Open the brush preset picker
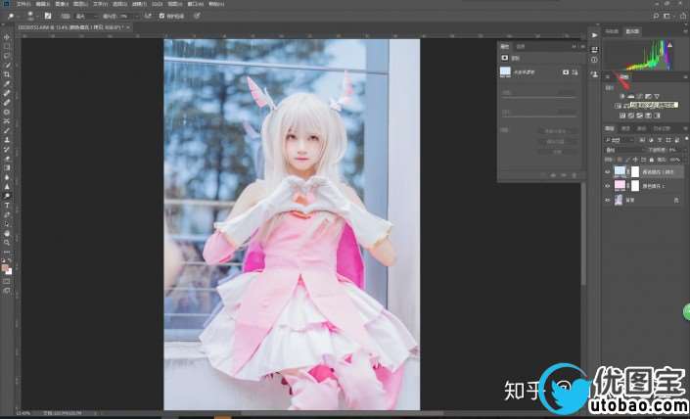The width and height of the screenshot is (690, 419). coord(32,16)
